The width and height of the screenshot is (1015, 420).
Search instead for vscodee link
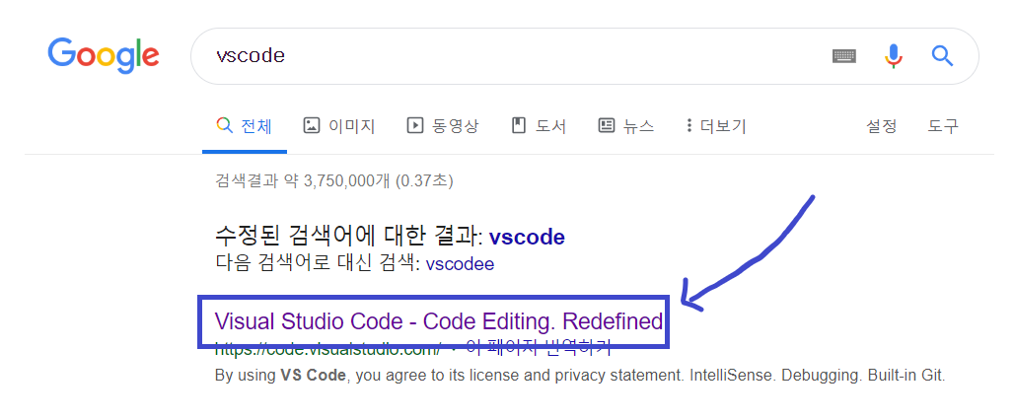pyautogui.click(x=460, y=264)
